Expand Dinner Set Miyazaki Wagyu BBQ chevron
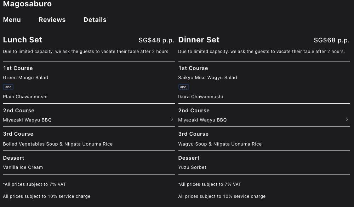The image size is (354, 207). pos(347,119)
